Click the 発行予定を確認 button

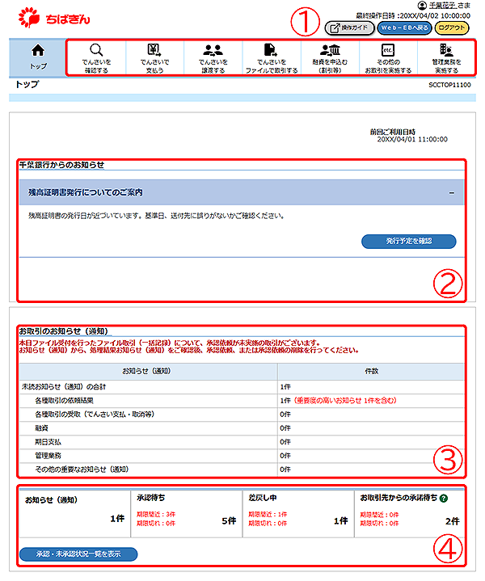tap(409, 241)
